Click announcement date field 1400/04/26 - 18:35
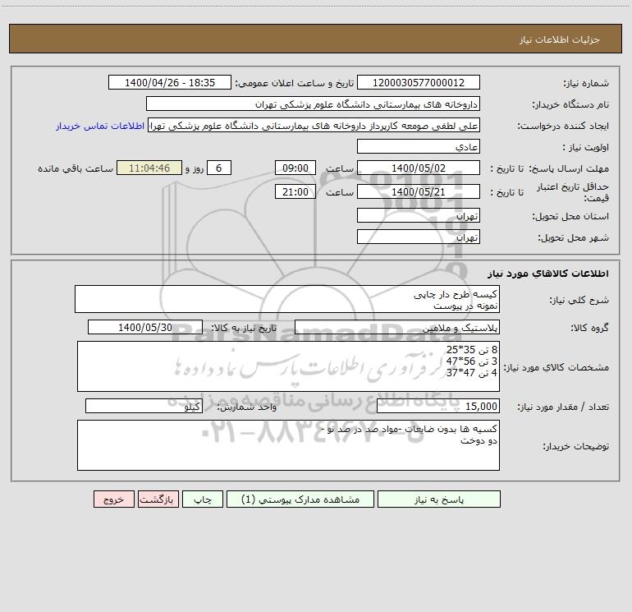632x612 pixels. [170, 83]
